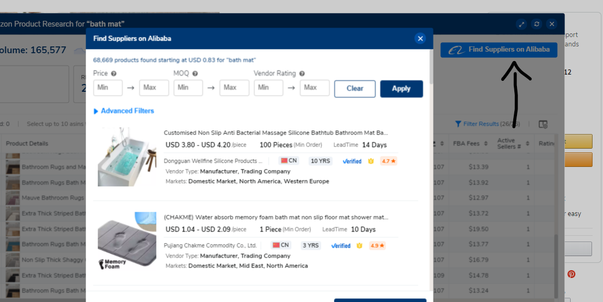
Task: Close the Find Suppliers on Alibaba dialog
Action: [420, 39]
